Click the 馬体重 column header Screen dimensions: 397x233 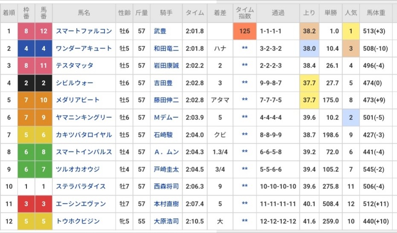pos(376,13)
